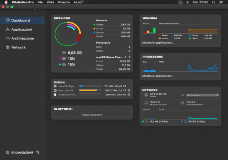Click the Totali 84,48 GB row
This screenshot has width=228, height=160.
113,69
